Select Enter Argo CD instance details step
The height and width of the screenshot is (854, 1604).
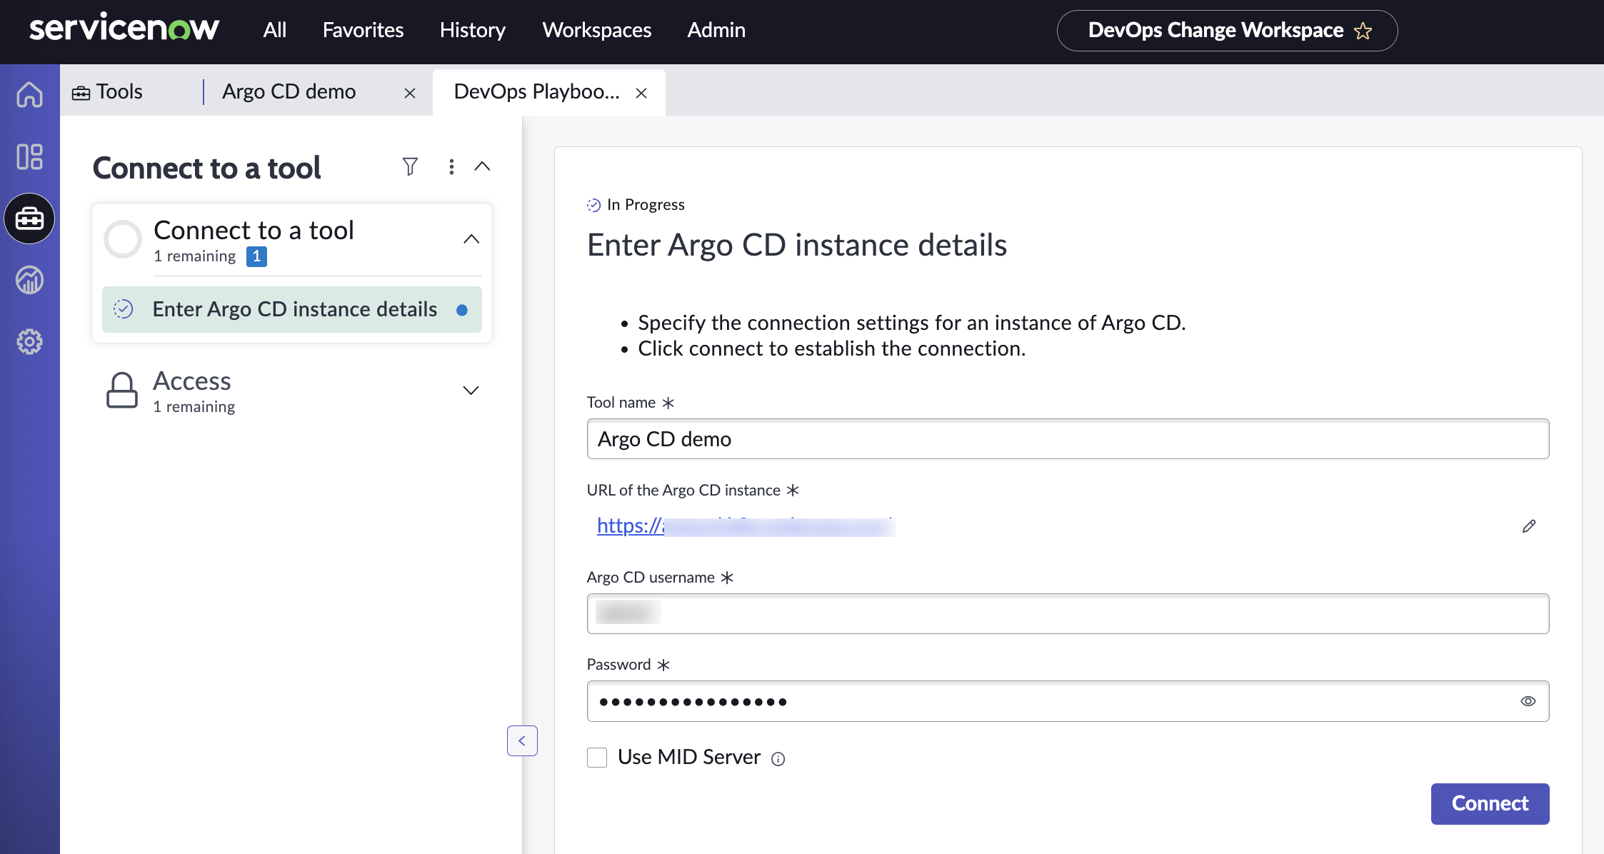[292, 309]
